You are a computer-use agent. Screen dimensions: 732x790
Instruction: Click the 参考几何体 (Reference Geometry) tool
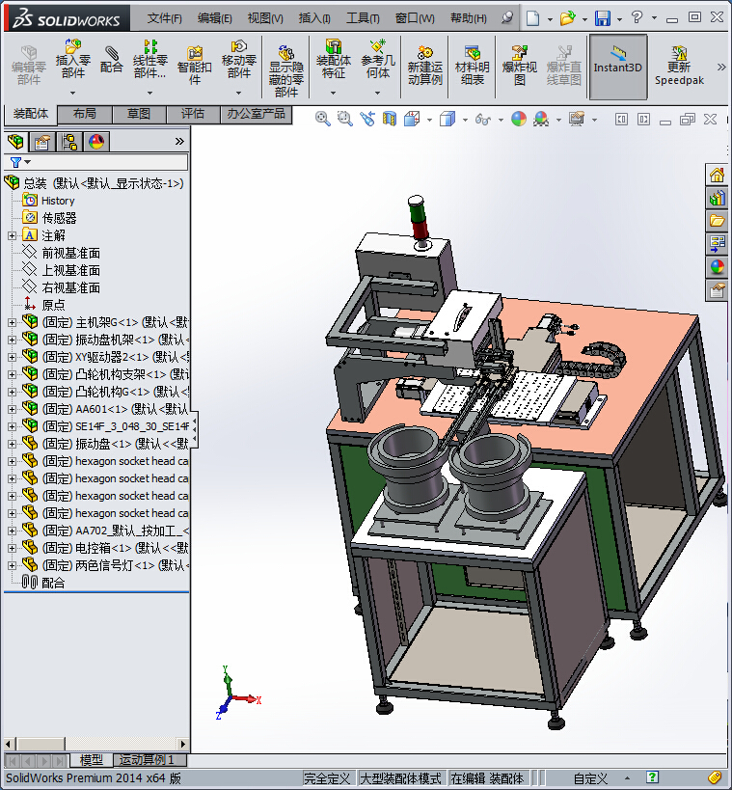click(378, 60)
